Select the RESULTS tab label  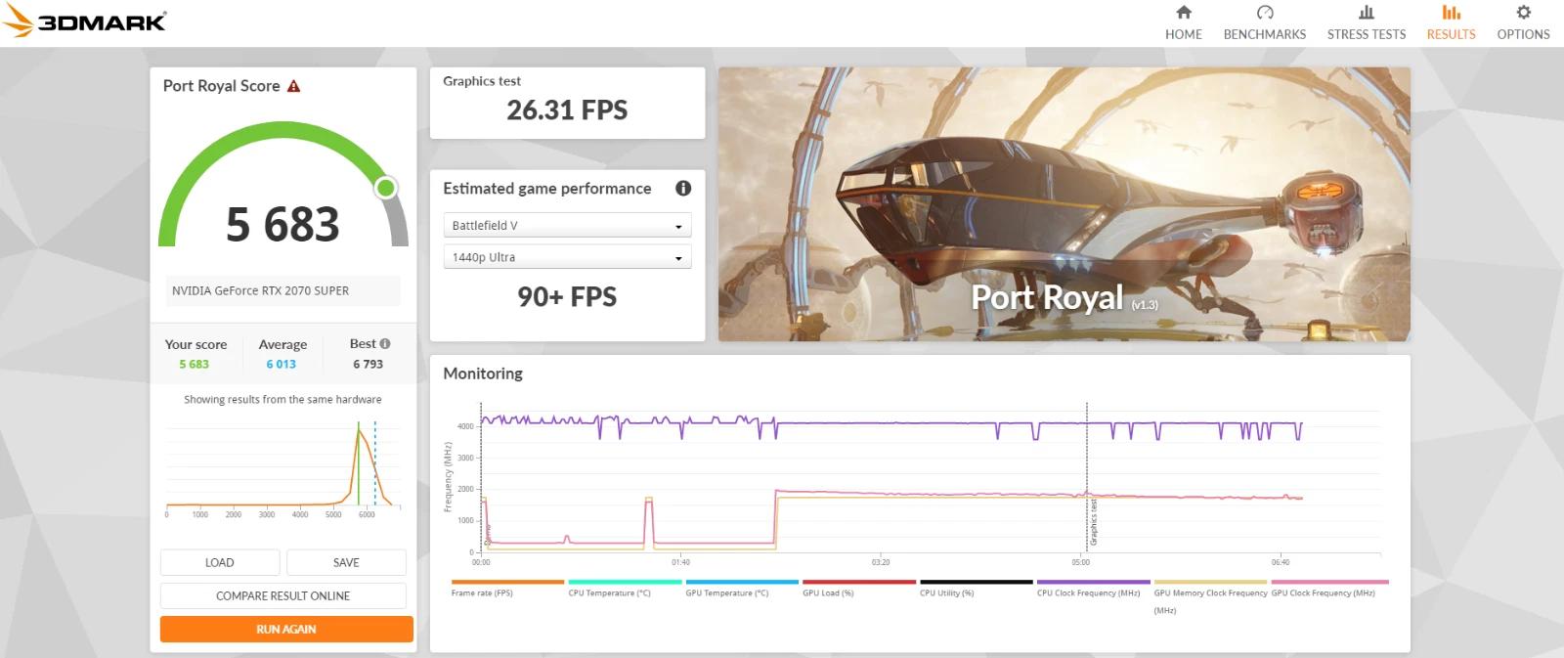pos(1452,34)
